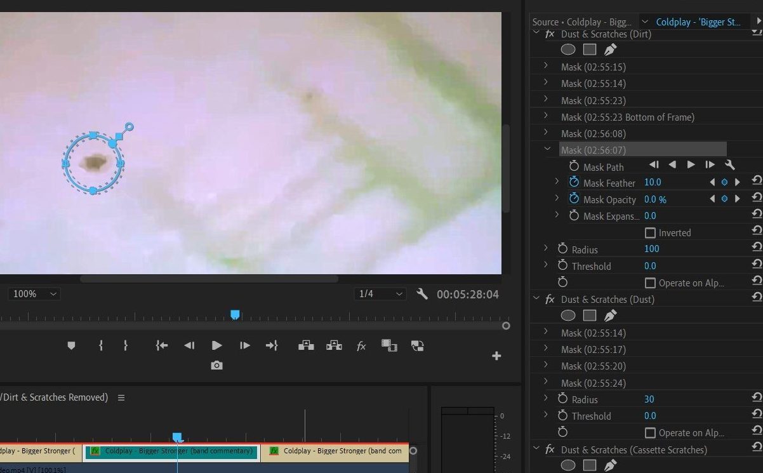Enable Operate on Alpha for Dust effect

pyautogui.click(x=650, y=433)
